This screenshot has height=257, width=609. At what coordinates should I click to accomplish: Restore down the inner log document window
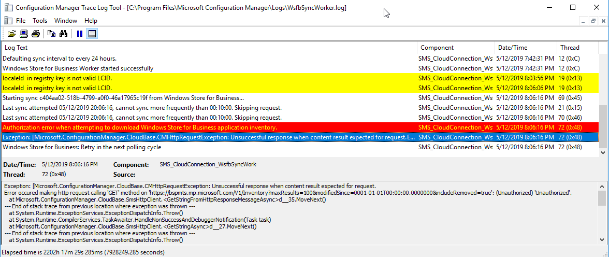593,21
